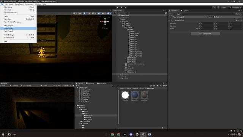Collapse the Env object in Hierarchy

119,19
